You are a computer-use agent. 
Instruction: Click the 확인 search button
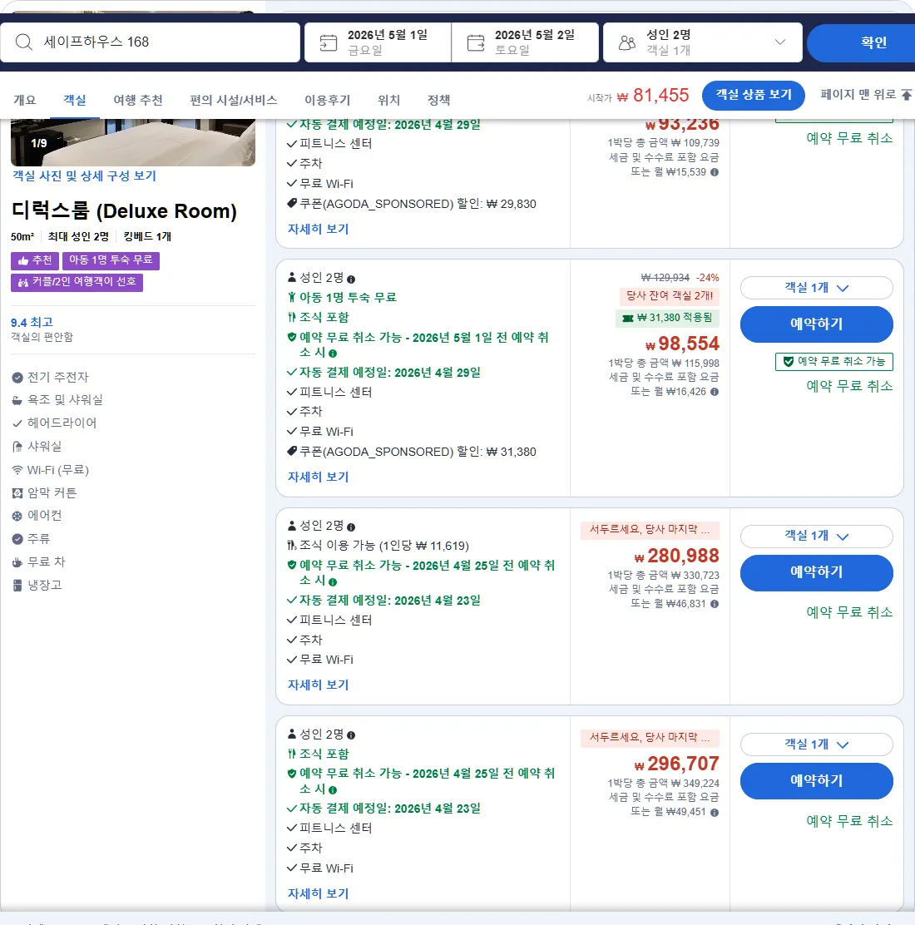pos(861,42)
